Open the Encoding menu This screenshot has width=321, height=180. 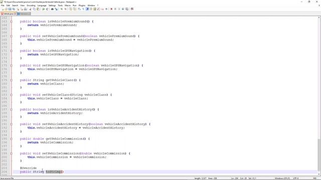[31, 5]
